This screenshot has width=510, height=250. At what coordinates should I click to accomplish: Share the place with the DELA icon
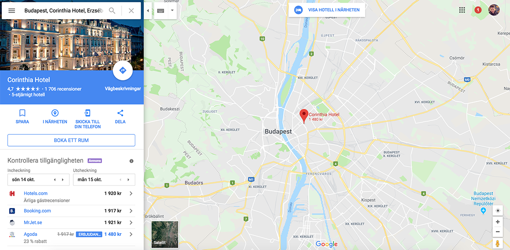tap(120, 113)
